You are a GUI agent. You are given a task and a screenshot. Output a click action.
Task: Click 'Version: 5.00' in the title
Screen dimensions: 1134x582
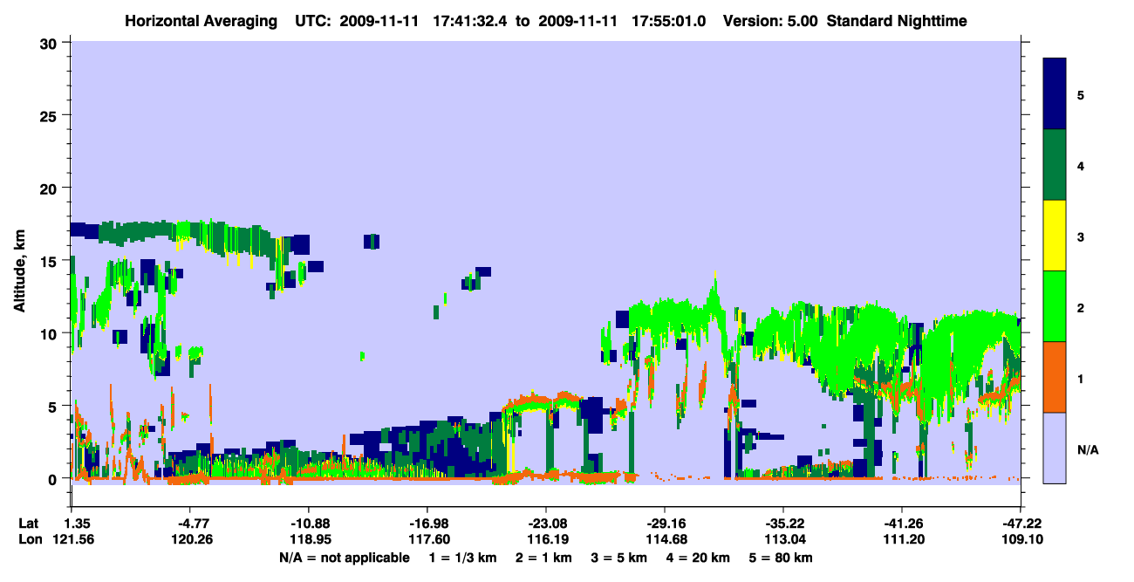point(769,21)
